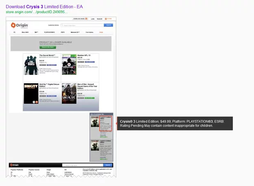254x186 pixels.
Task: Click the PRODUCT NO LONGER AVAILABLE heading
Action: coord(56,42)
